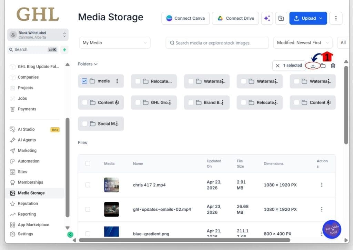
Task: Open the Modified: Newest First sort dropdown
Action: 303,42
